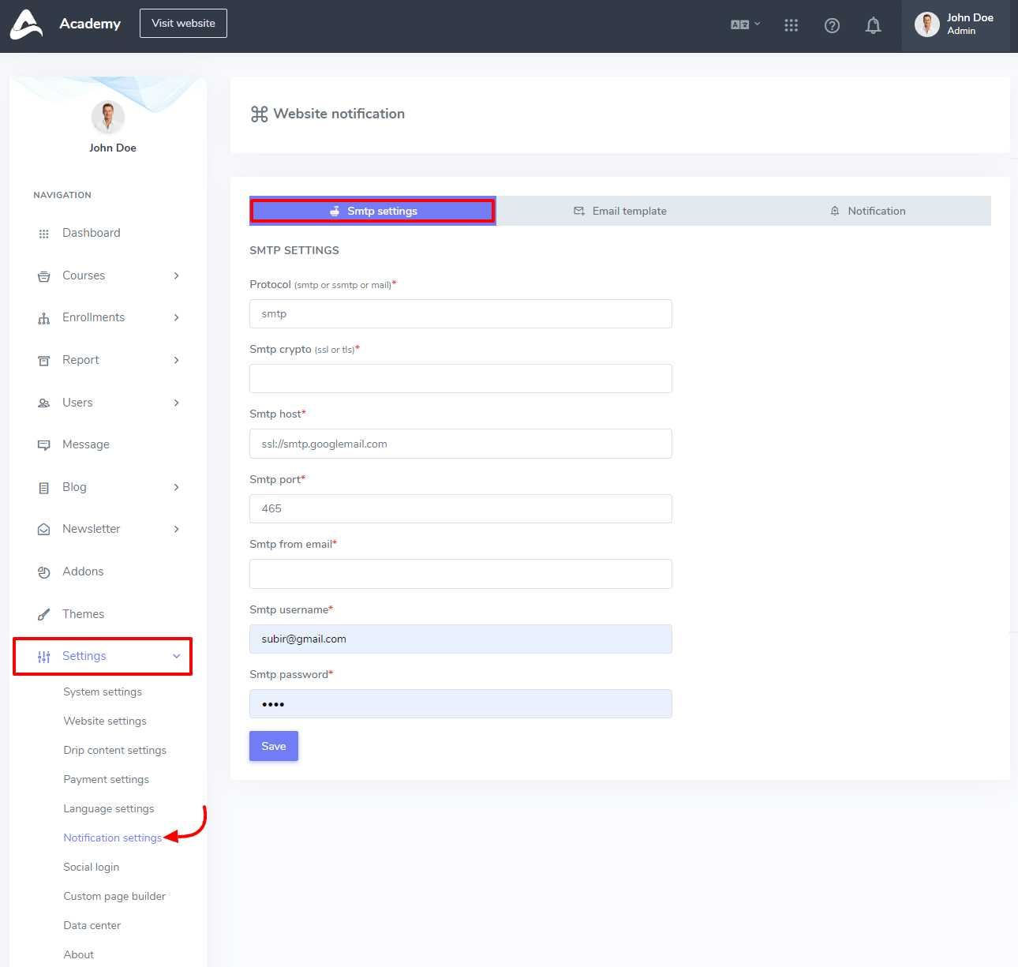Click the Dashboard grid icon in sidebar
This screenshot has height=967, width=1018.
[x=44, y=234]
